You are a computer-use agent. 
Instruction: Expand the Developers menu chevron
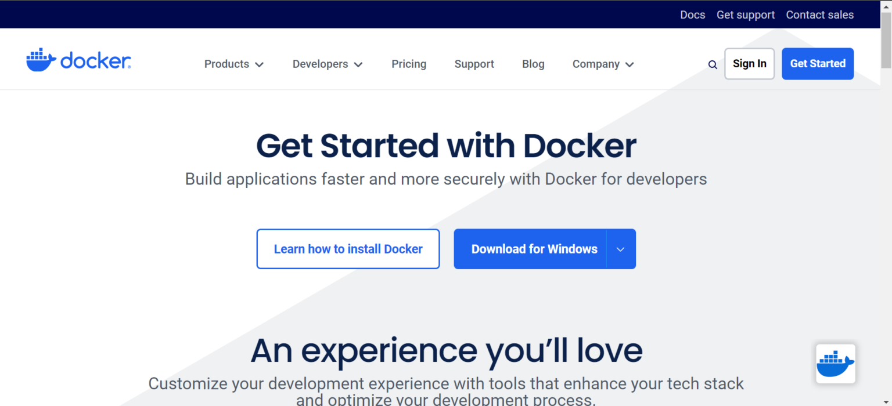pos(359,64)
